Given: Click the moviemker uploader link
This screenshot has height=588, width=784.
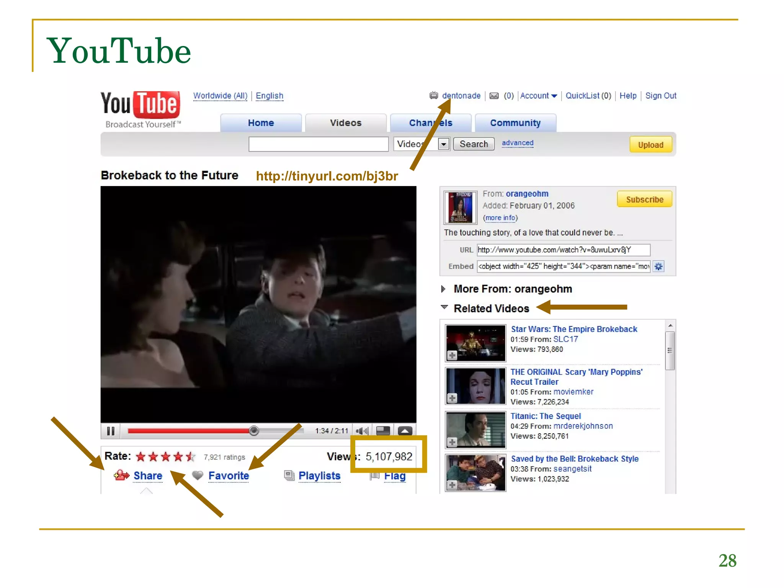Looking at the screenshot, I should click(x=573, y=392).
